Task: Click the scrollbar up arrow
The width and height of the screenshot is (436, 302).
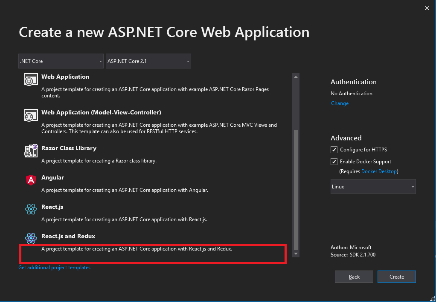Action: pyautogui.click(x=296, y=77)
